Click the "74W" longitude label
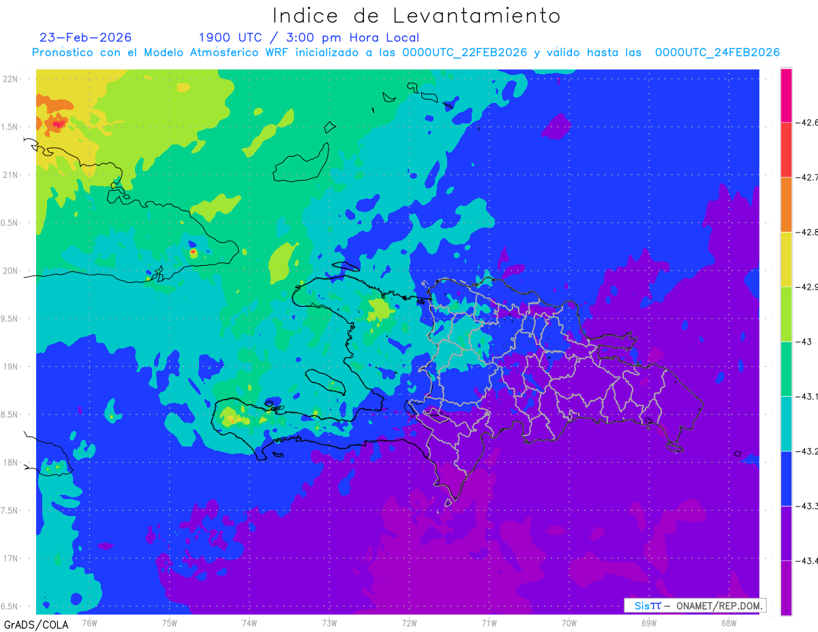Image resolution: width=818 pixels, height=632 pixels. click(x=249, y=622)
